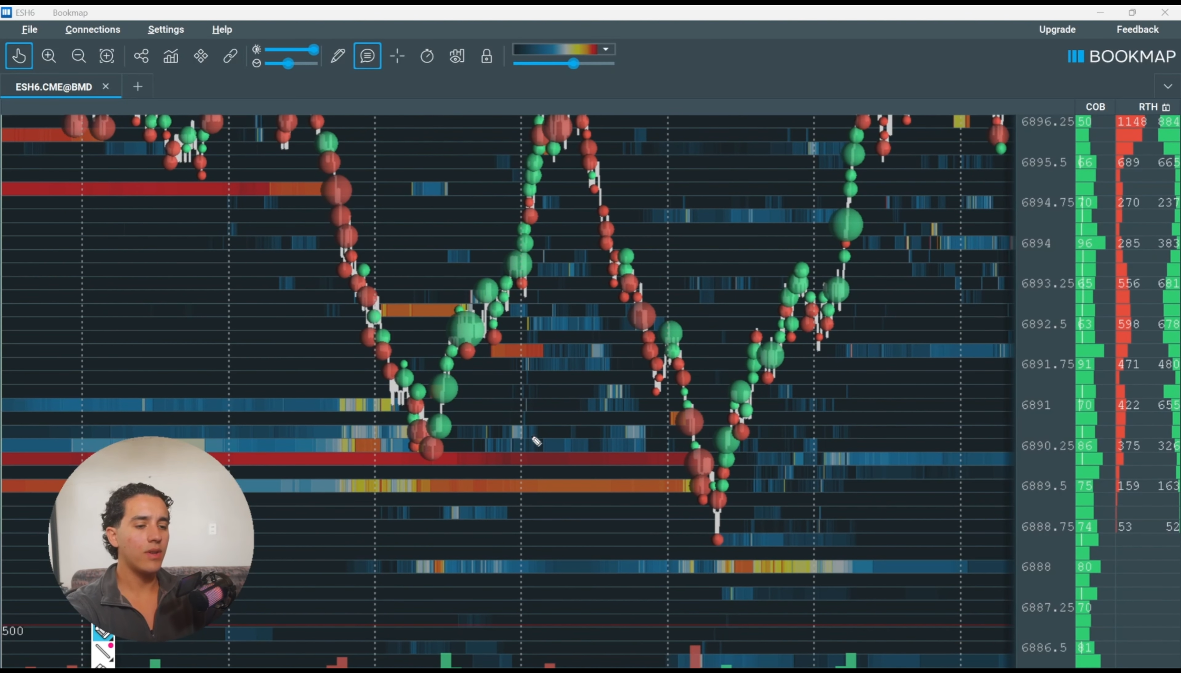
Task: Select the drawing pencil tool
Action: coord(337,55)
